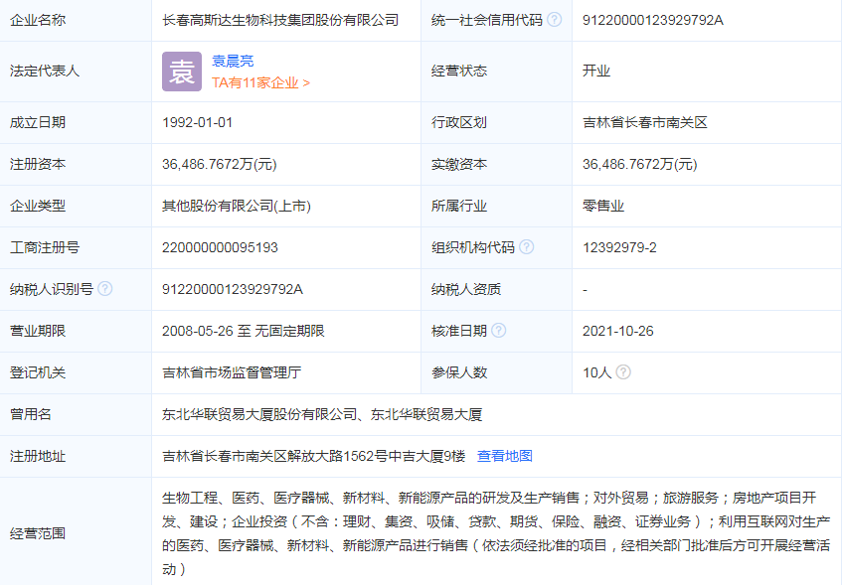This screenshot has height=585, width=843.
Task: Click paid-in capital value under 实缴资本
Action: pos(640,165)
